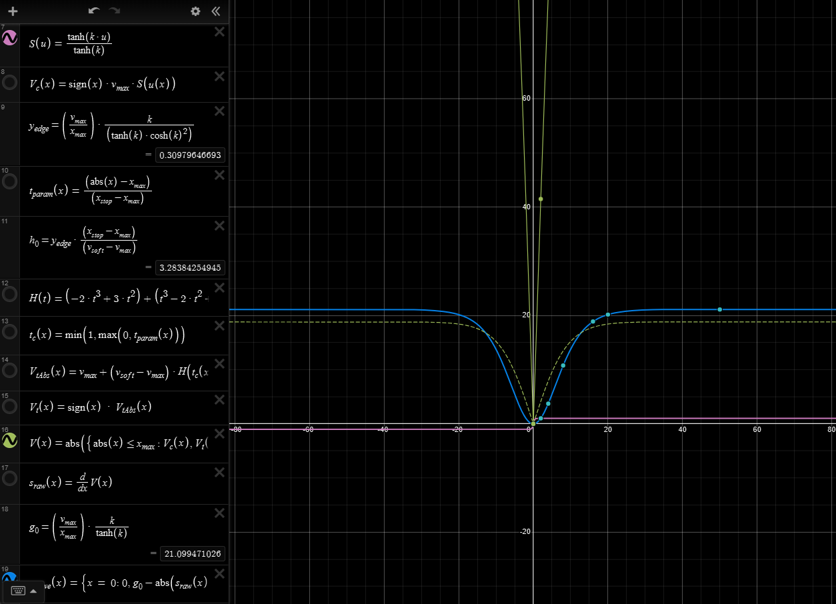Image resolution: width=836 pixels, height=604 pixels.
Task: Delete expression 19 at list bottom
Action: (219, 573)
